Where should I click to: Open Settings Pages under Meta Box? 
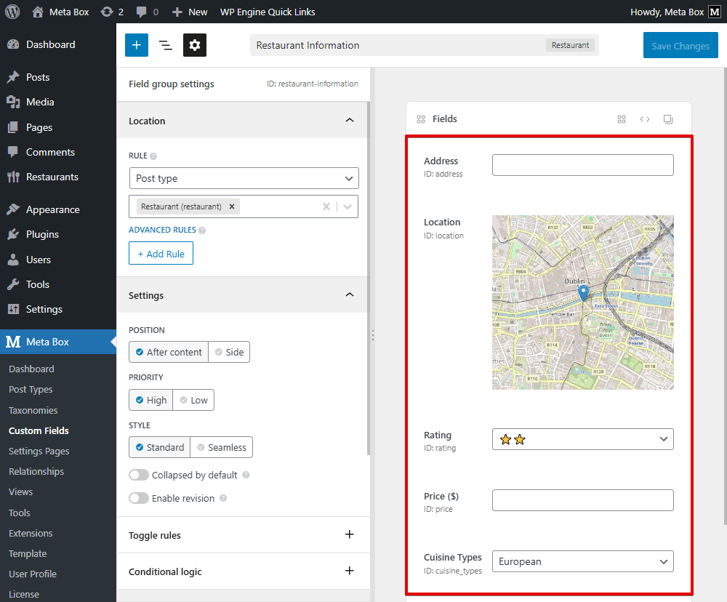39,451
